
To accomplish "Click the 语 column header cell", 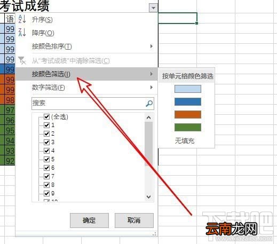I will 10,18.
